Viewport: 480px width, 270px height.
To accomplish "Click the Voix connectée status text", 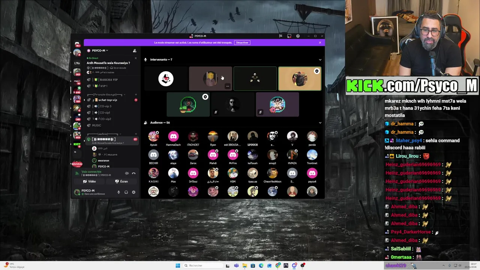I will pyautogui.click(x=91, y=172).
